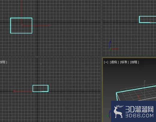The height and width of the screenshot is (122, 156).
Task: Open the [+] menu in perspective viewport
Action: coord(106,62)
